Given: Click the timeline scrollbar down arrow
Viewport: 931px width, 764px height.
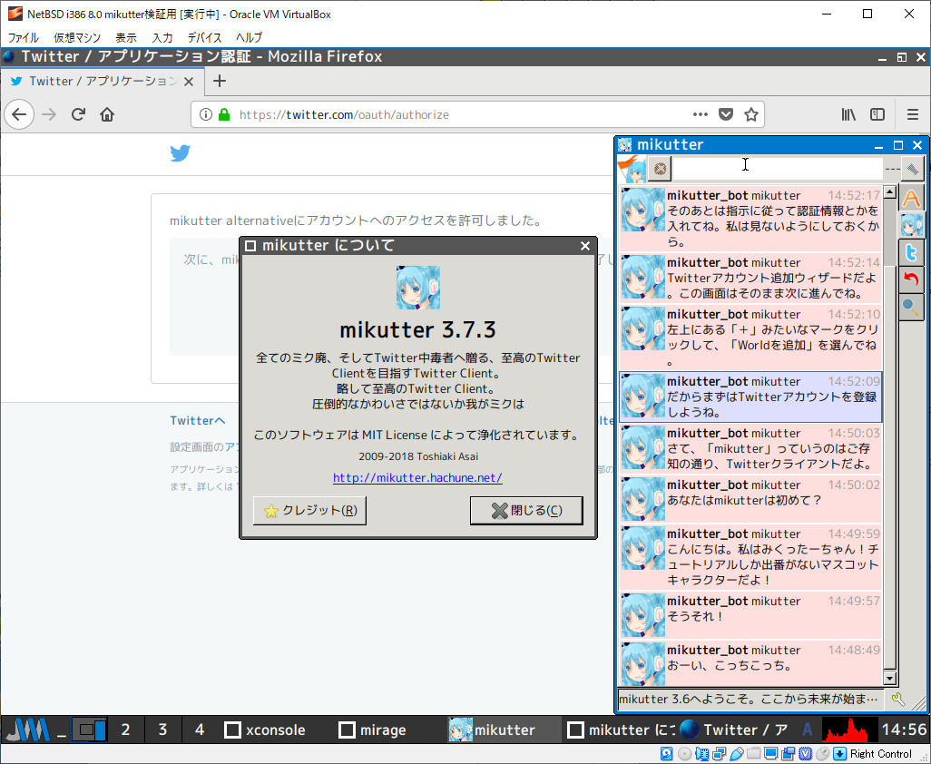Looking at the screenshot, I should point(889,678).
